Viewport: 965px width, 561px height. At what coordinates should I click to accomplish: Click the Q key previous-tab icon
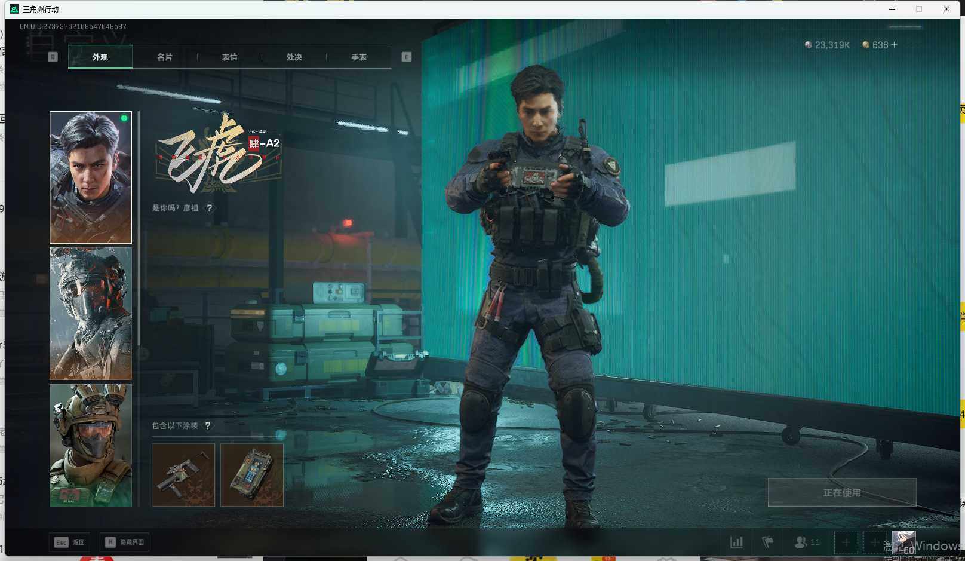tap(53, 57)
